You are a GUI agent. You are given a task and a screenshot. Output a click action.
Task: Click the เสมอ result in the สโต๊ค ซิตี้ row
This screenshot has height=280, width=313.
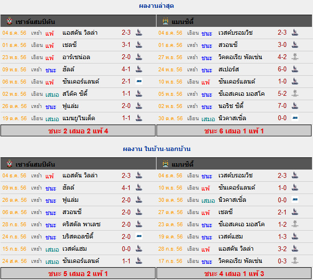(x=52, y=94)
